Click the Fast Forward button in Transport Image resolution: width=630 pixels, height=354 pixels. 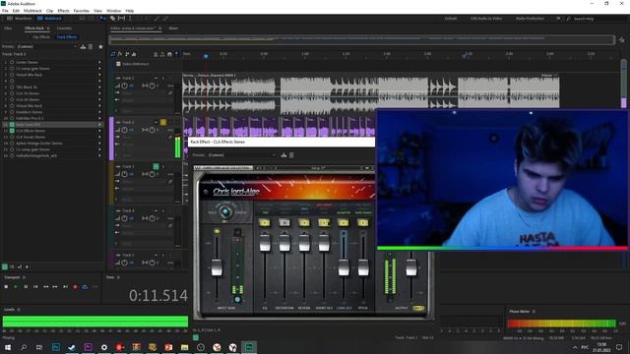[x=55, y=286]
